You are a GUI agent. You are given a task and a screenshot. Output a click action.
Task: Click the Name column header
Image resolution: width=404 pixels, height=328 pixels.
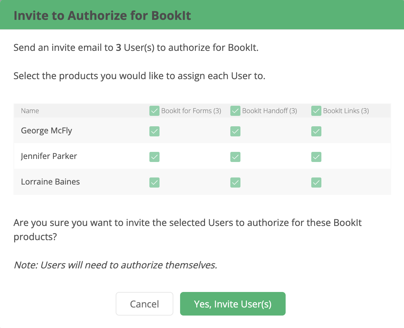[30, 111]
